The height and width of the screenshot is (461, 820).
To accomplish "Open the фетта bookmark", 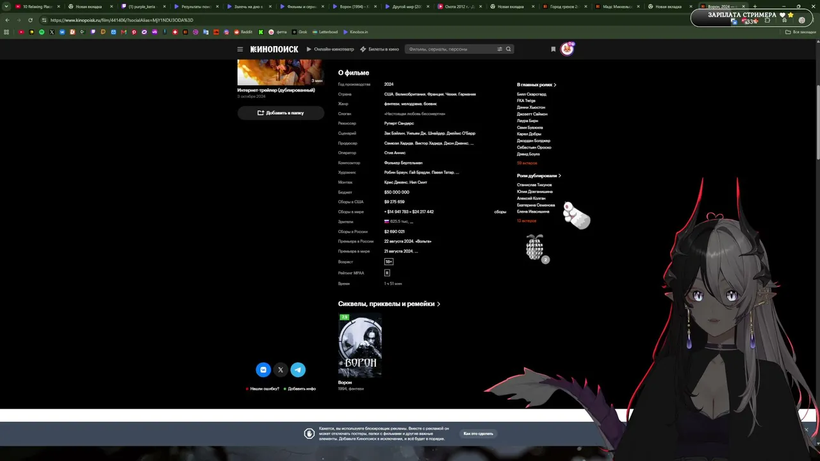I will click(x=278, y=32).
